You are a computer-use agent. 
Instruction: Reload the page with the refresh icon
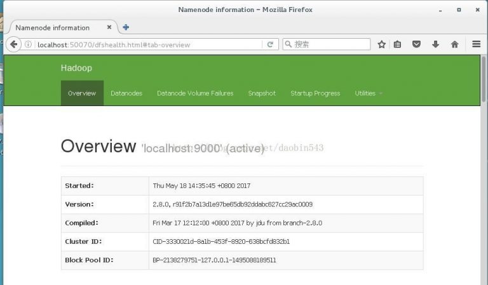(x=270, y=44)
